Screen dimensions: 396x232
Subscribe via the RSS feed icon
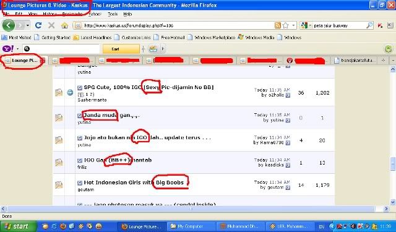click(x=278, y=25)
